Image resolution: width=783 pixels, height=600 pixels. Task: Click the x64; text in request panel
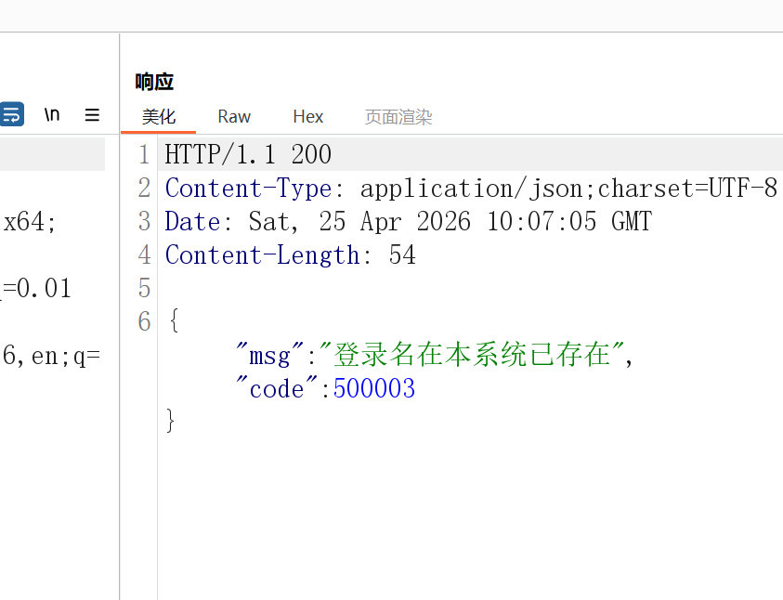click(29, 222)
